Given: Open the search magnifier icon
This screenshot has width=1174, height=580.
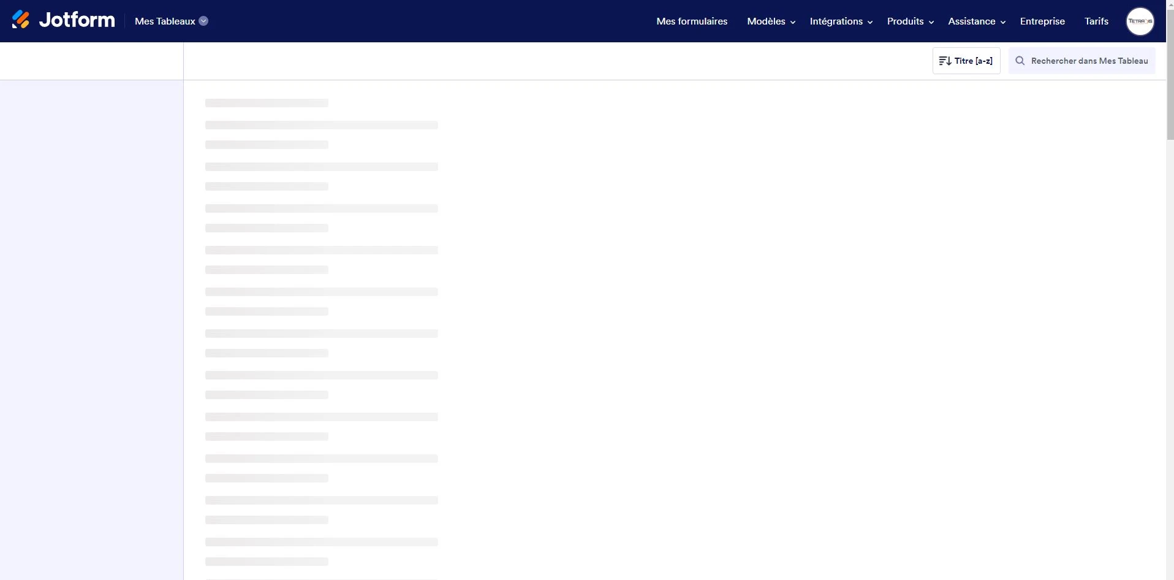Looking at the screenshot, I should (x=1019, y=61).
